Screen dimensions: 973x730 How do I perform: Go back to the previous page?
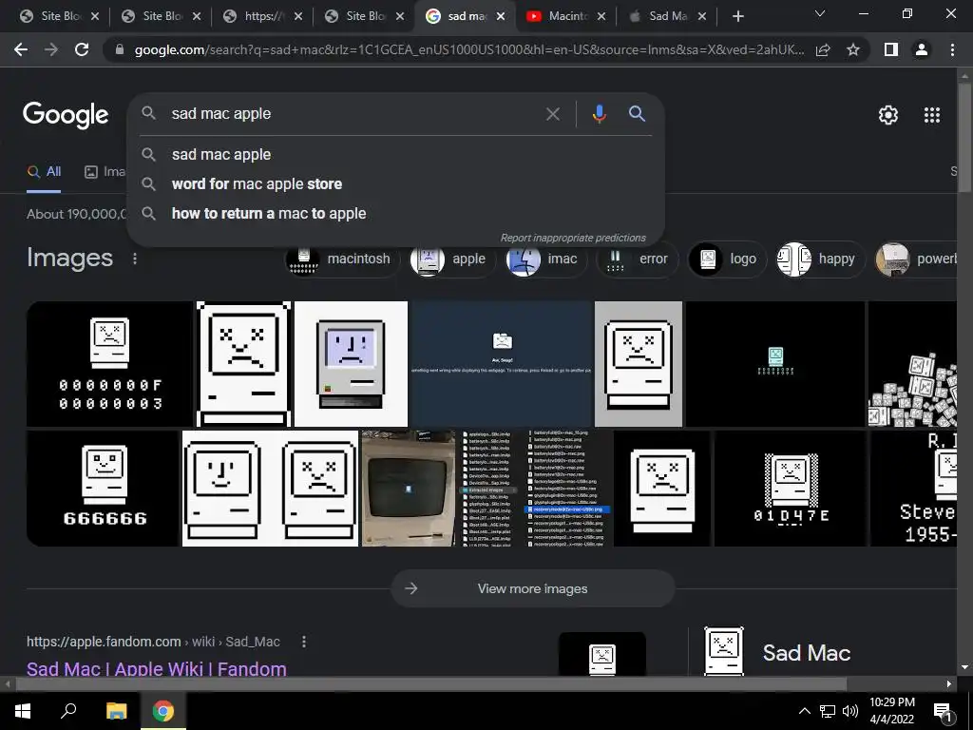pos(21,49)
